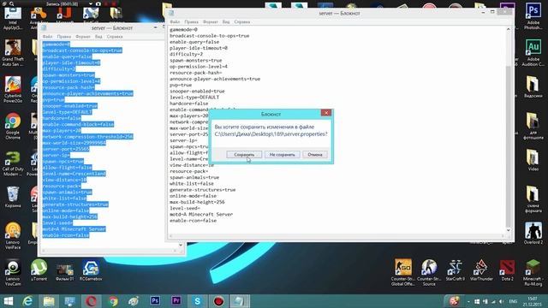Open the uTorrent desktop shortcut
Viewport: 548px width, 308px height.
(x=39, y=270)
